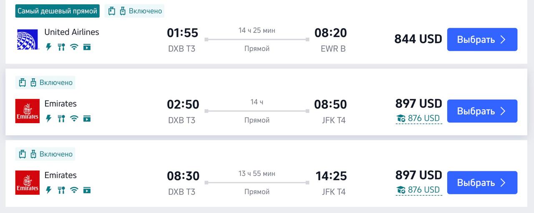Click the entertainment icon on the 08:30 Emirates flight
The image size is (534, 213).
coord(87,190)
